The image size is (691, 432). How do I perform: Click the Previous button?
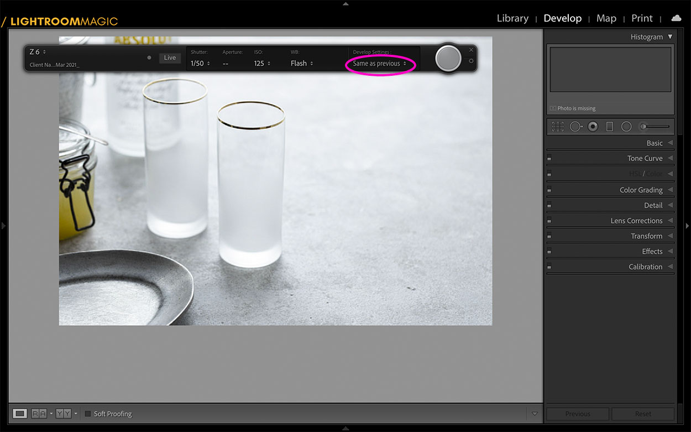[x=578, y=414]
